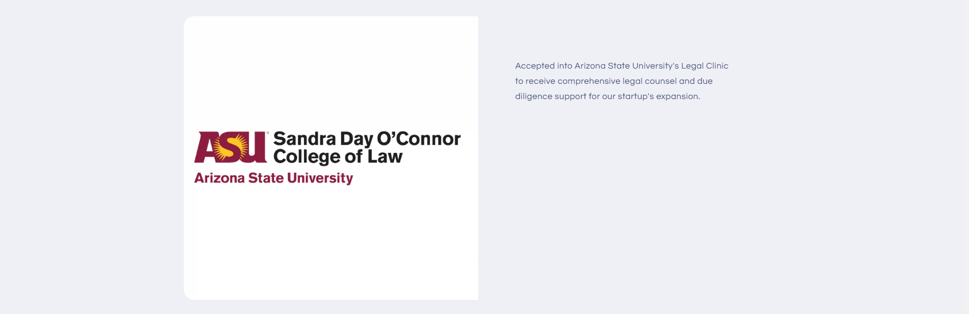Image resolution: width=969 pixels, height=314 pixels.
Task: Click the ASU sunburst icon
Action: pos(224,148)
